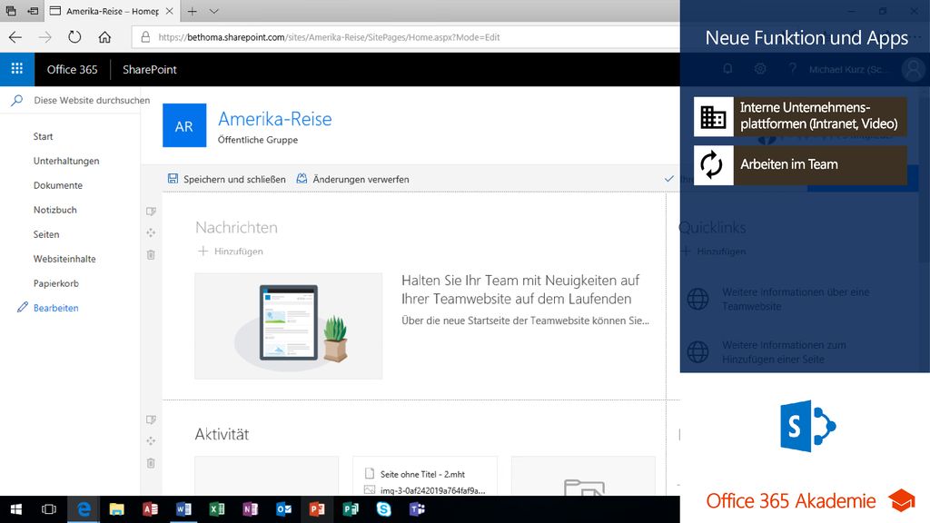Select Arbeiten im Team overlay item

tap(800, 165)
